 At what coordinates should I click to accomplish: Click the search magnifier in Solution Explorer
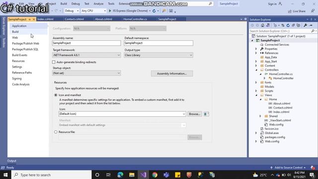pos(313,31)
